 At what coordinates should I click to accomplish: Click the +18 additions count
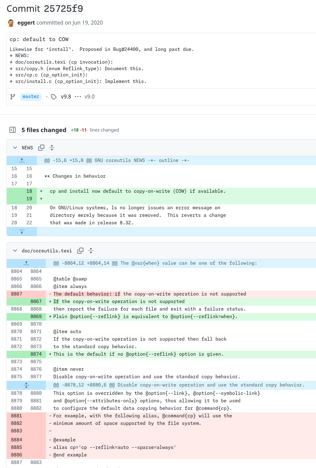pyautogui.click(x=75, y=130)
